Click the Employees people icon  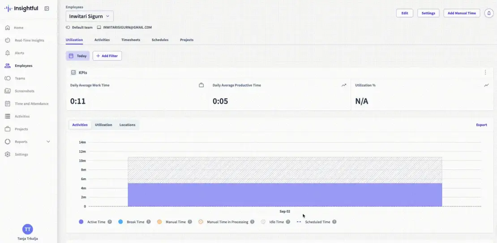click(8, 66)
